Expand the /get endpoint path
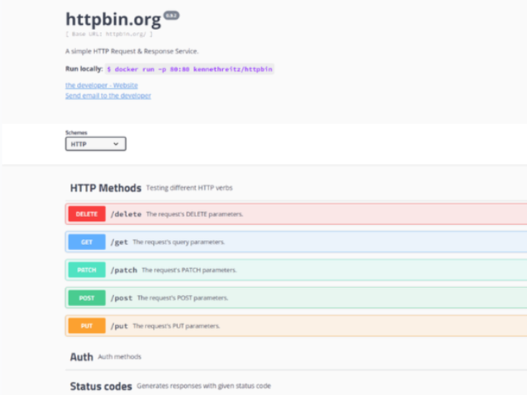 coord(119,242)
